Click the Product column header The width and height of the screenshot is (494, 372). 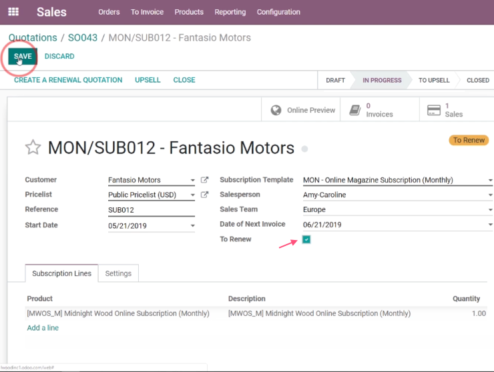pos(39,299)
